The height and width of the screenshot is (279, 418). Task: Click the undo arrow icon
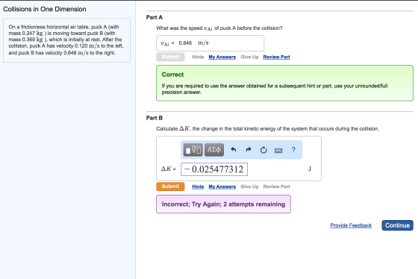[x=233, y=150]
